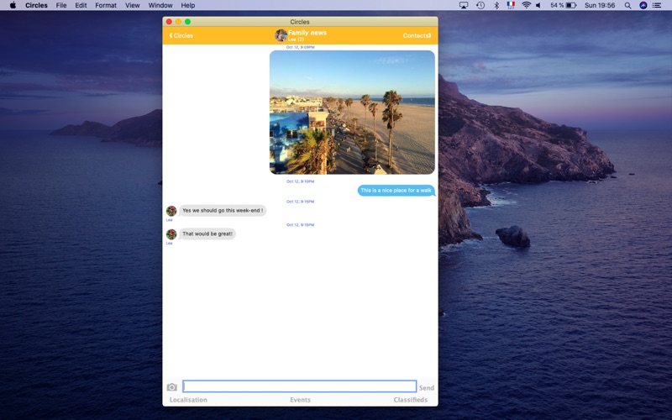
Task: Click the 'Family news' chat title
Action: point(307,33)
